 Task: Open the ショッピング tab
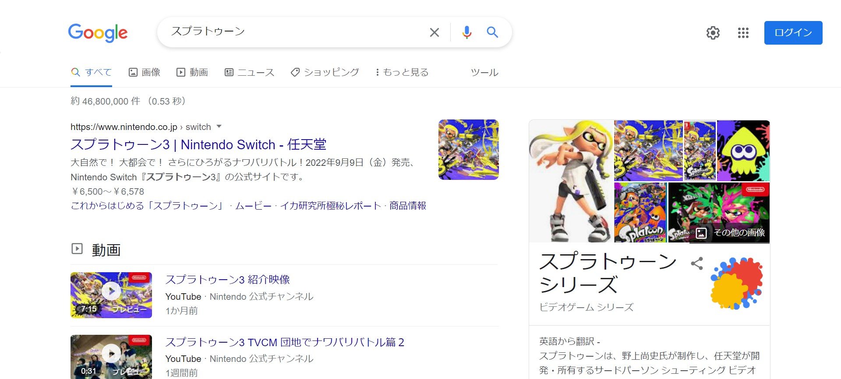325,72
